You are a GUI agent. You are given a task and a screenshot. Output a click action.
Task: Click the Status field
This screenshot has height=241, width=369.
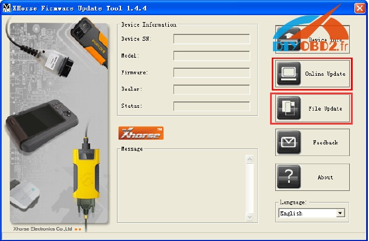click(211, 106)
